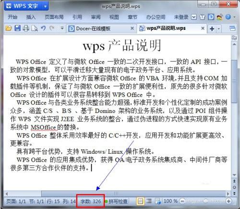Click the 字数: 326 word count

(91, 201)
